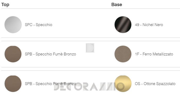Click middle-row SPB - Specchio Fumè Bronzo label
180x96 pixels.
[x=50, y=54]
